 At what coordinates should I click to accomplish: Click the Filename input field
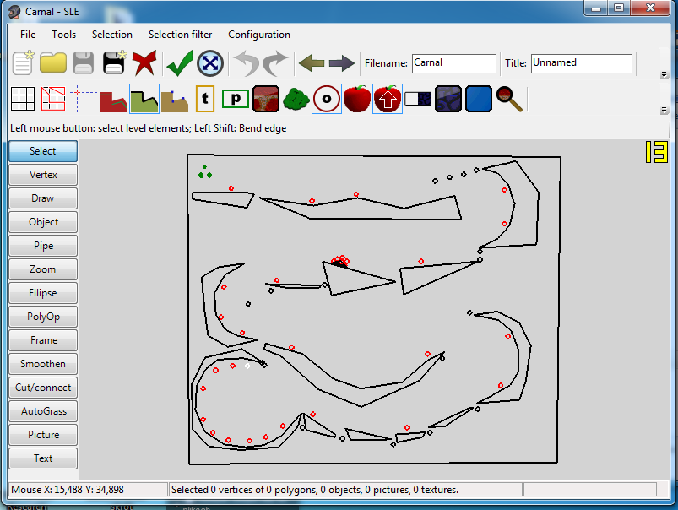pyautogui.click(x=453, y=63)
